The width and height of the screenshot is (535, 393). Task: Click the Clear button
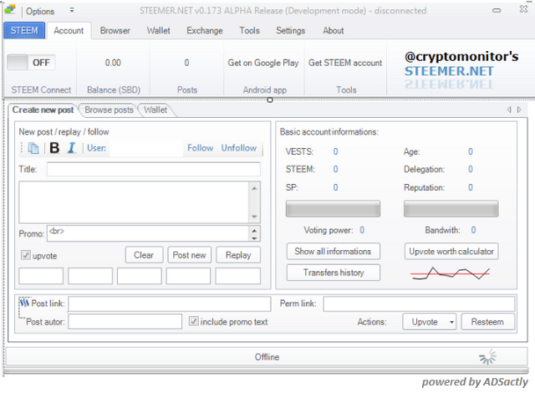click(144, 255)
